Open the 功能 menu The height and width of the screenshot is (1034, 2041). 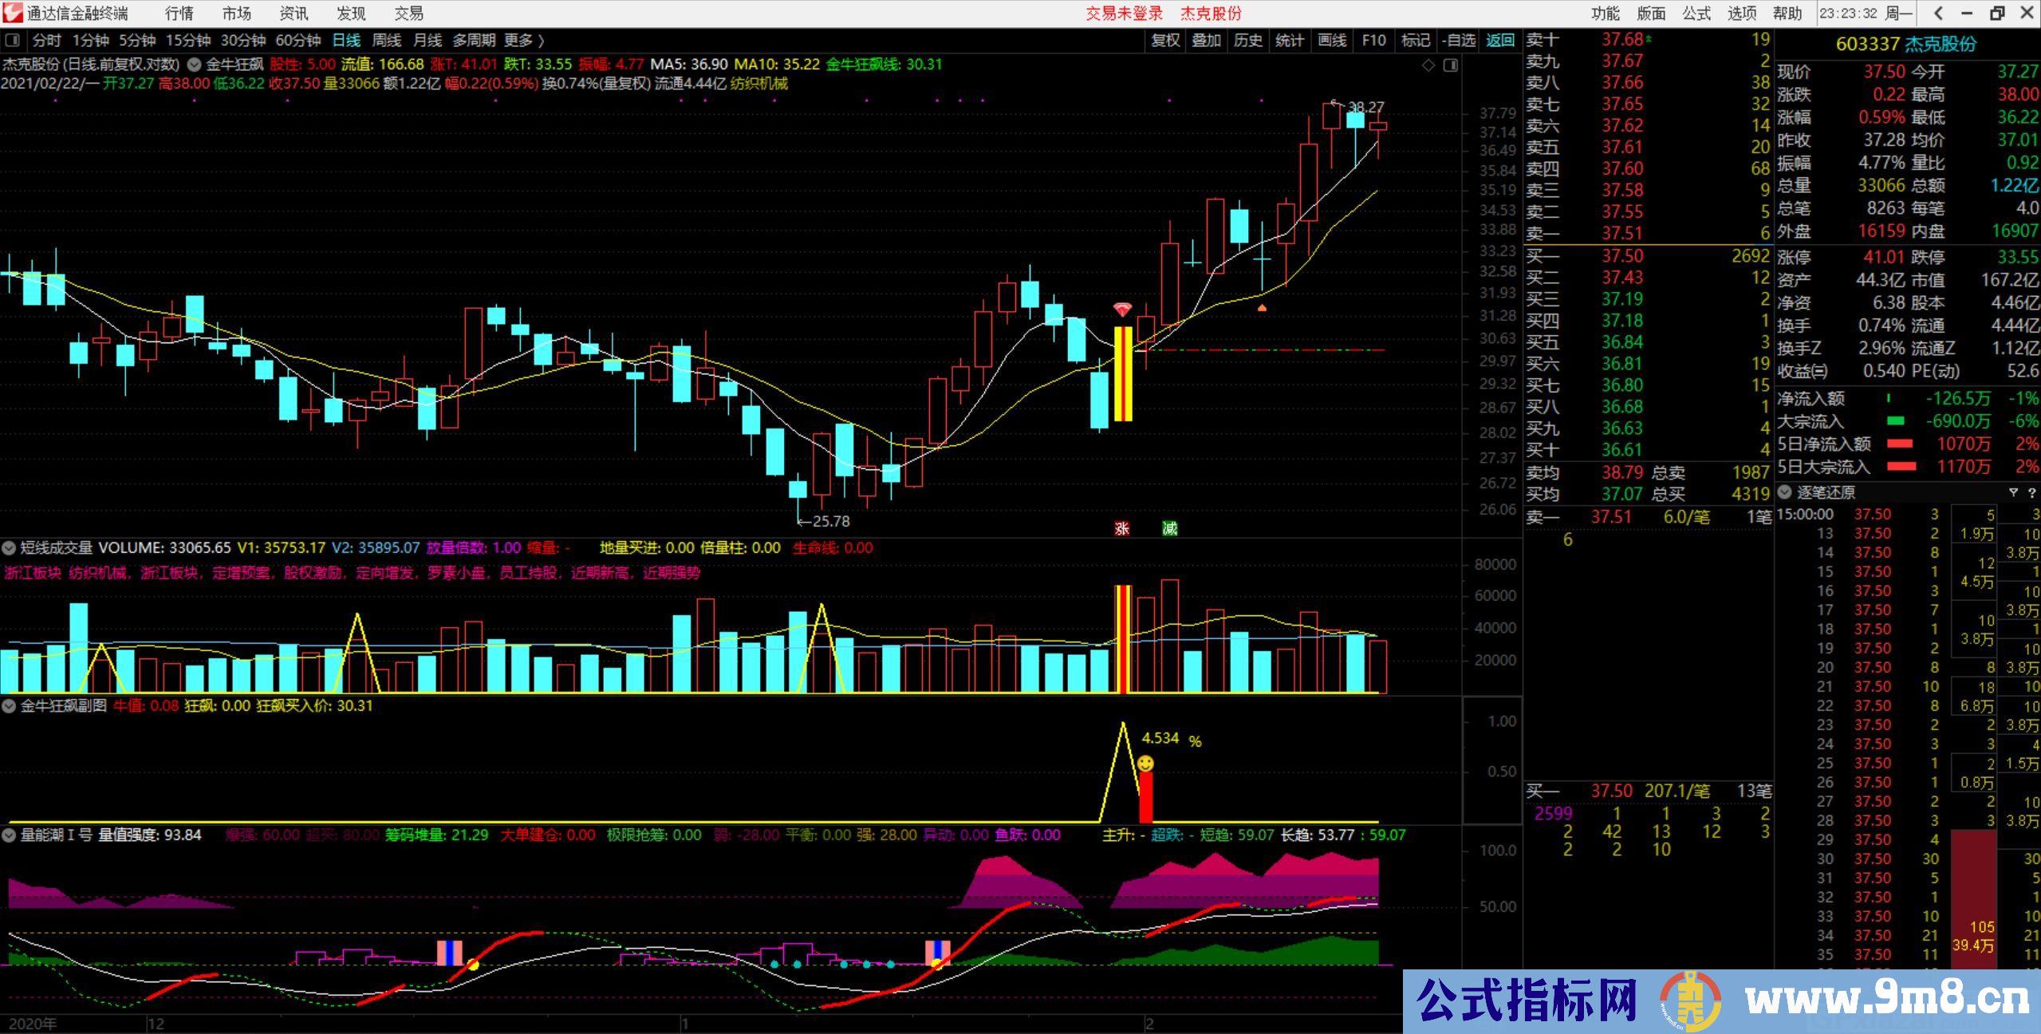coord(1606,14)
